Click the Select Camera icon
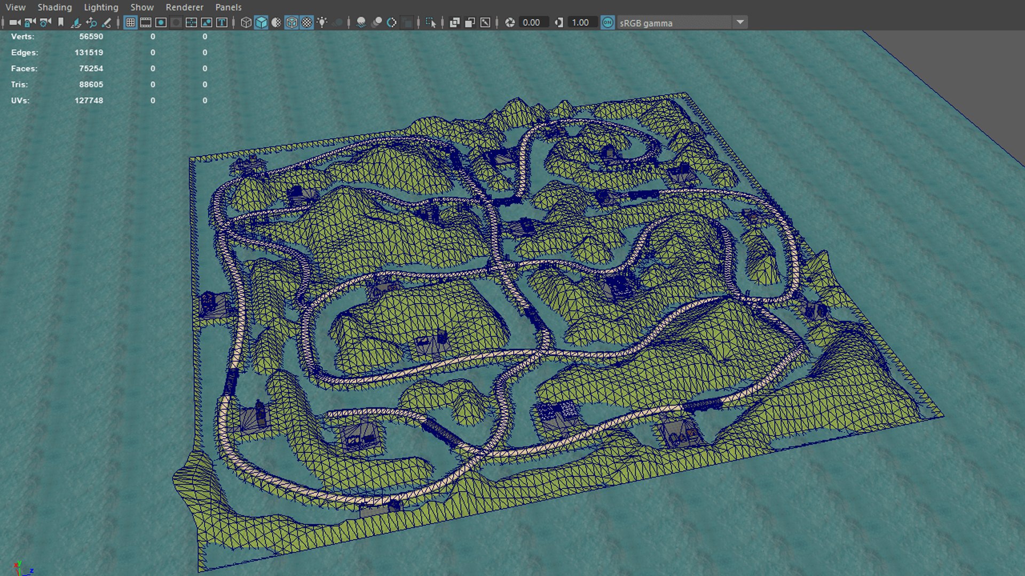The width and height of the screenshot is (1025, 576). click(14, 22)
